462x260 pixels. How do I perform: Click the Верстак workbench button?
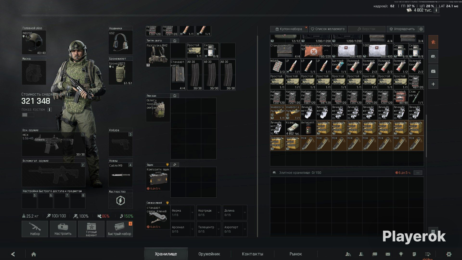point(366,29)
